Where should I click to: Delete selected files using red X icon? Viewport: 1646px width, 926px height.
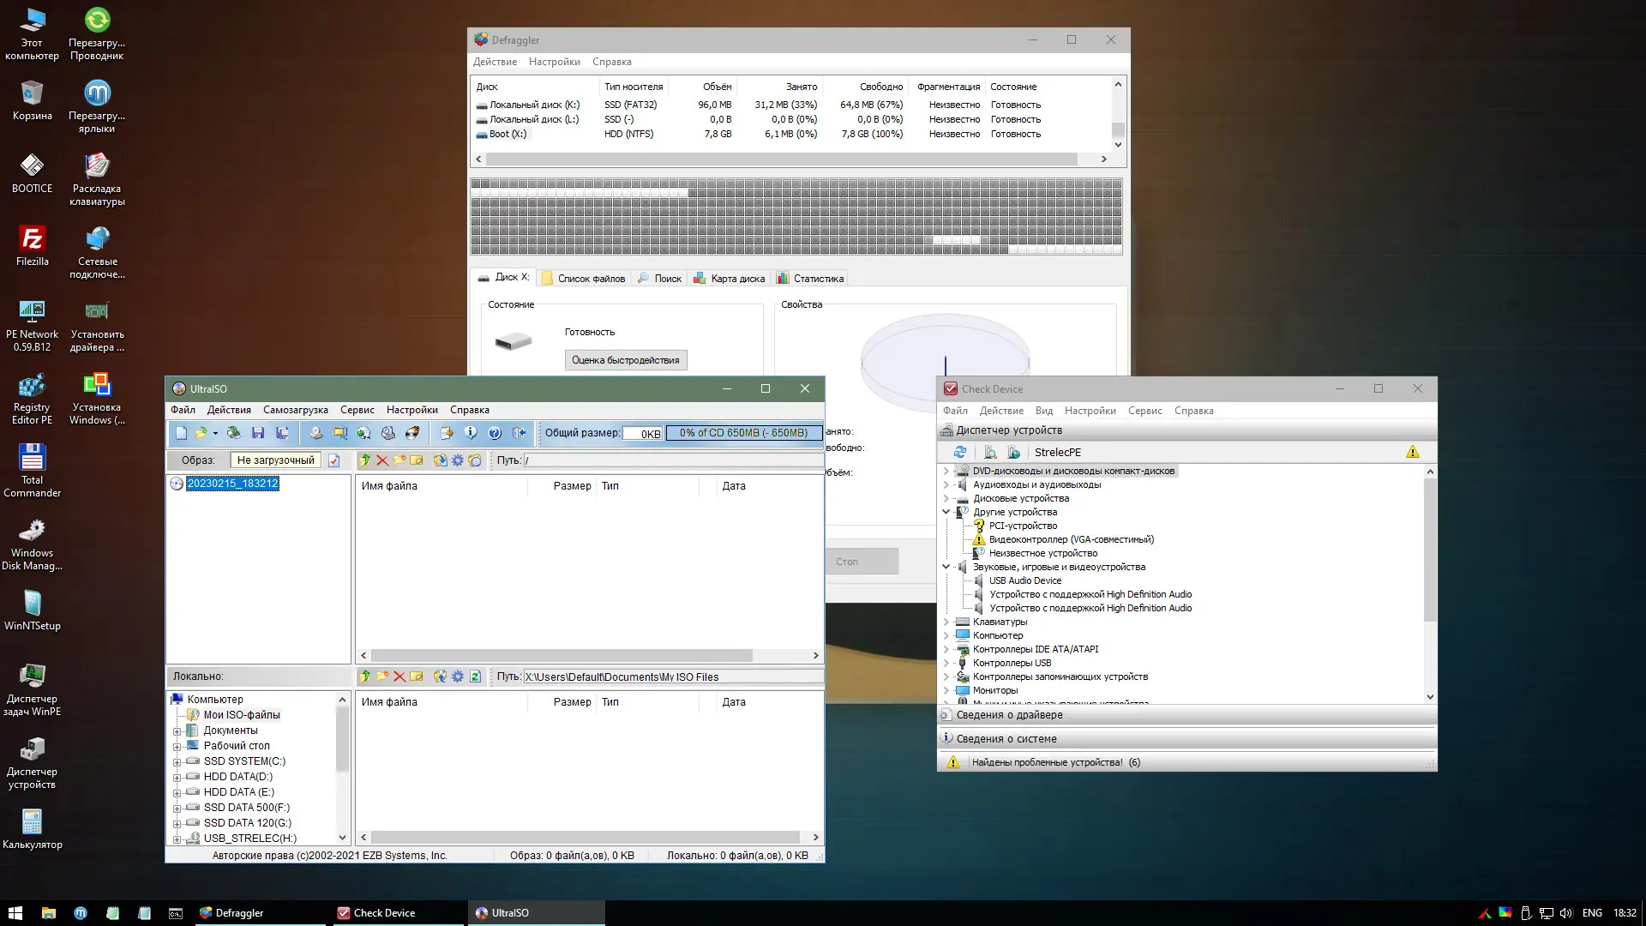point(382,460)
